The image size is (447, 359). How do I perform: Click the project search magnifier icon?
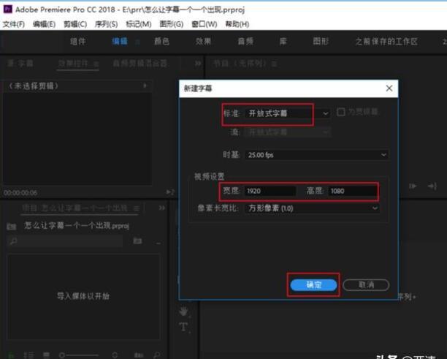tap(13, 241)
